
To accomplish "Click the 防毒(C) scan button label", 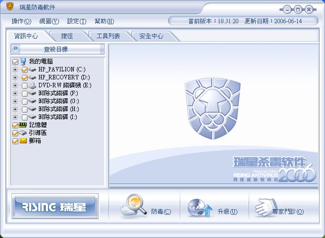I will pyautogui.click(x=161, y=212).
